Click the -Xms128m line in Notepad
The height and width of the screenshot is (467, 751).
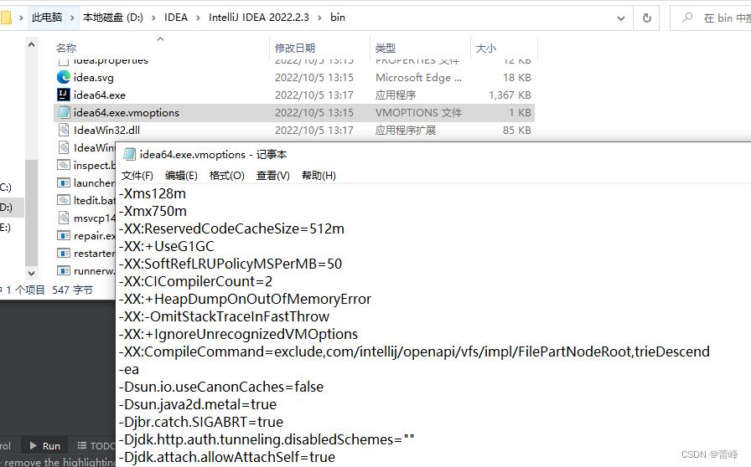(153, 193)
